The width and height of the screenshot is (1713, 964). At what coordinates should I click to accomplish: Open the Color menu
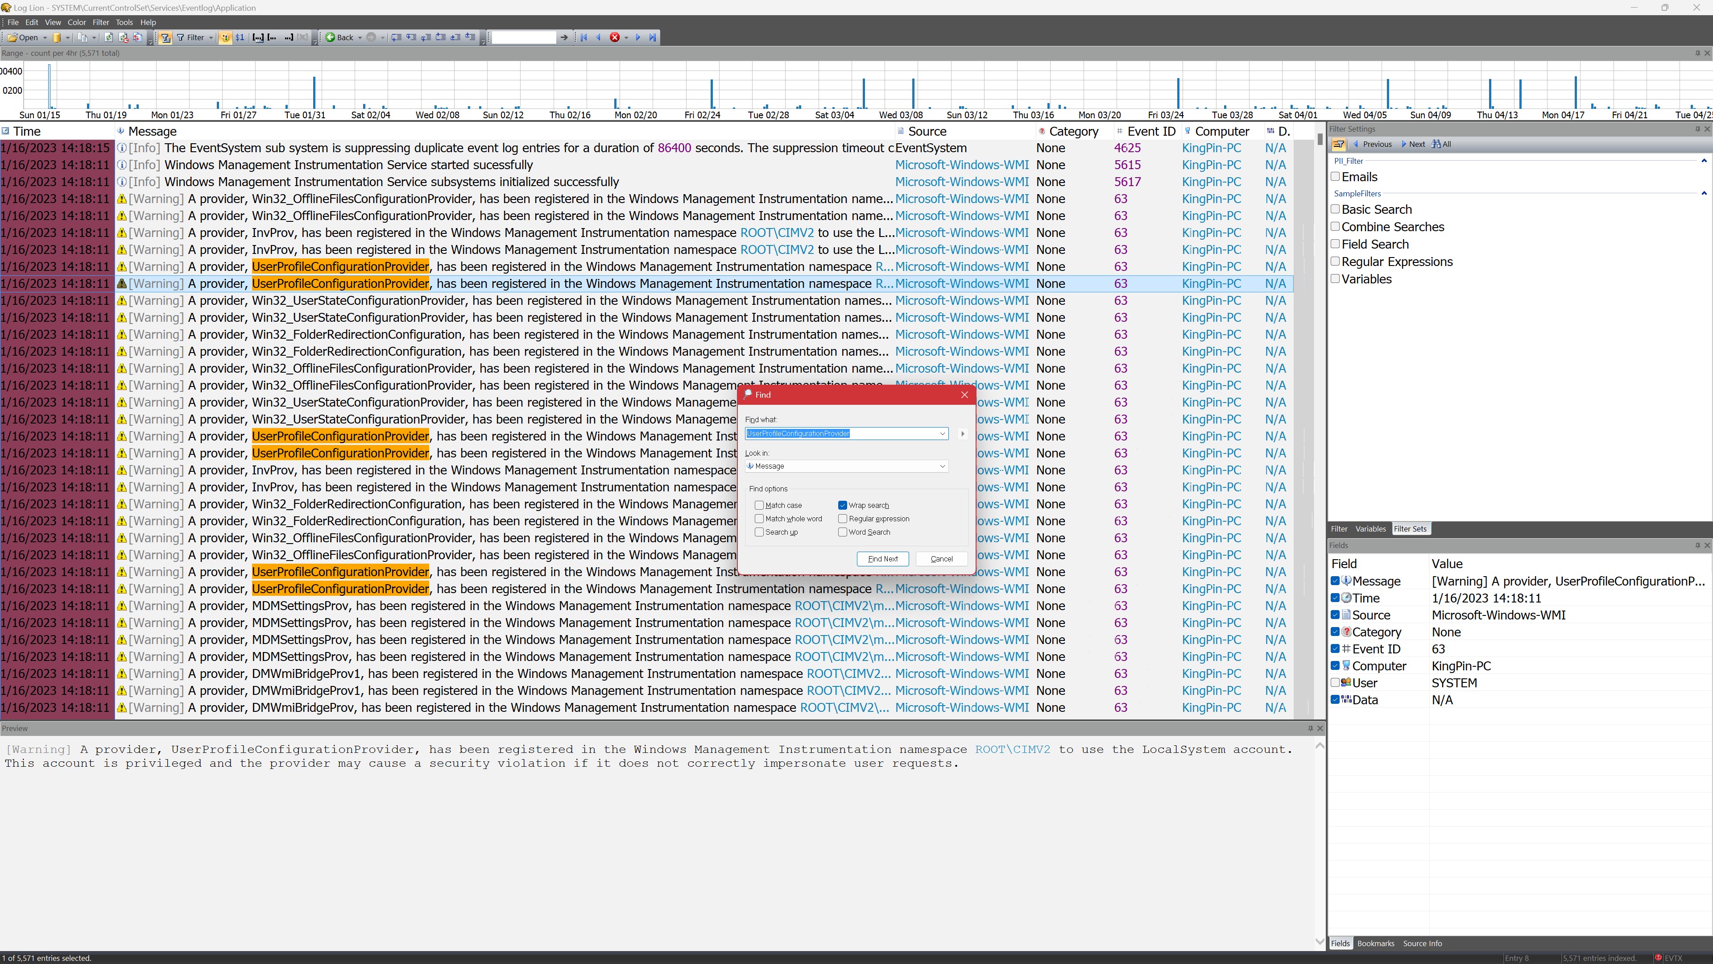pyautogui.click(x=76, y=22)
